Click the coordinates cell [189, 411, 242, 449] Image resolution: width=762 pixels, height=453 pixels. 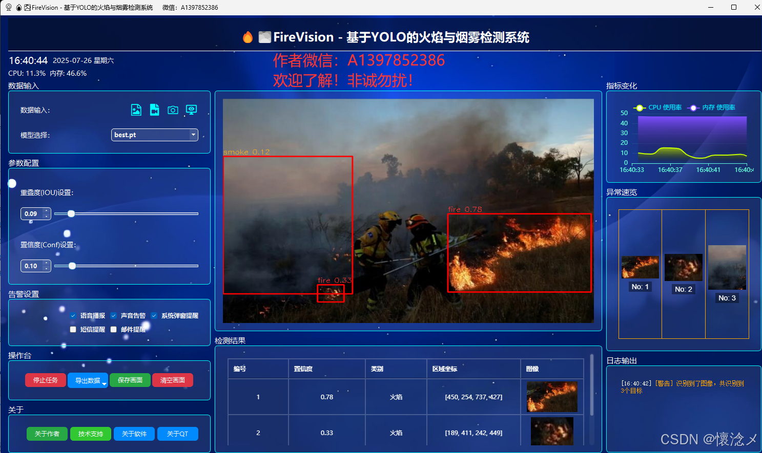pyautogui.click(x=474, y=433)
